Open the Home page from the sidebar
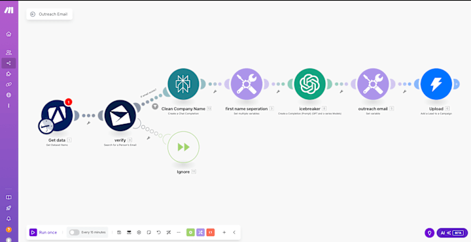The height and width of the screenshot is (242, 471). click(9, 34)
